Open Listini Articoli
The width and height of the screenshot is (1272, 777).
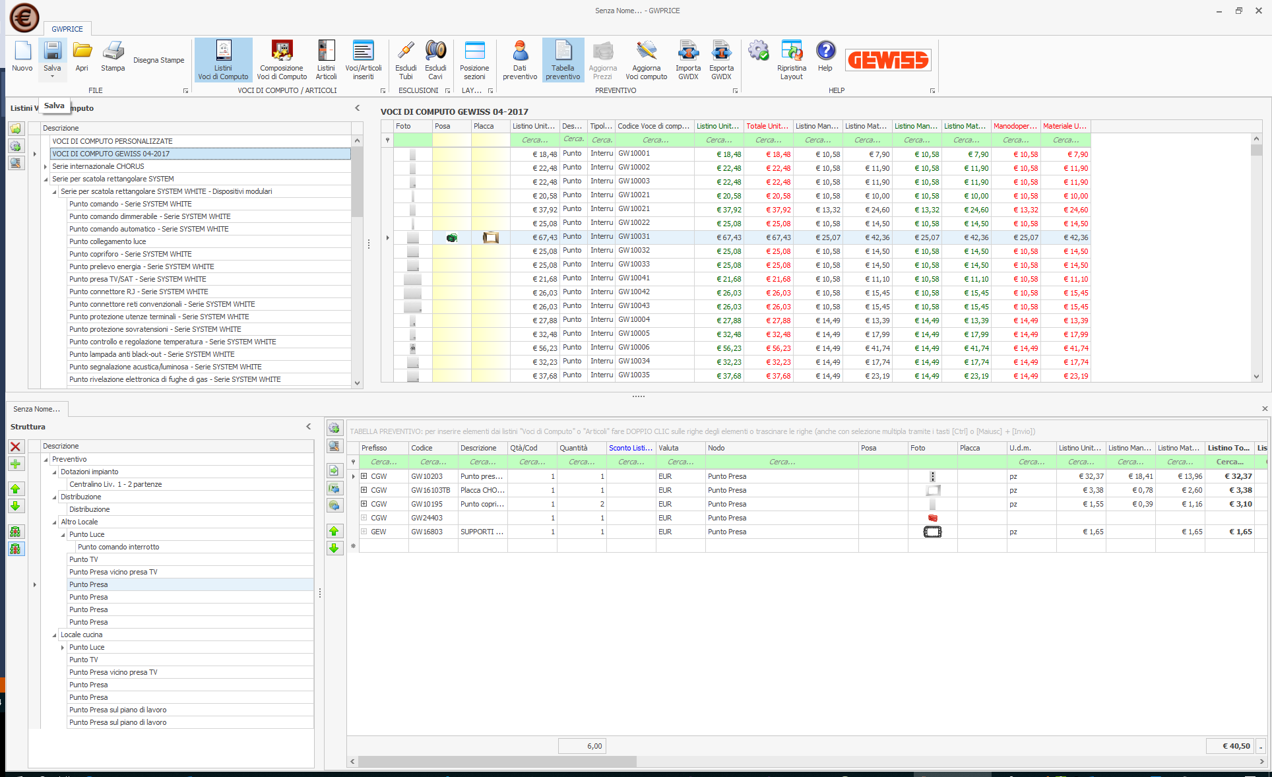pos(326,60)
